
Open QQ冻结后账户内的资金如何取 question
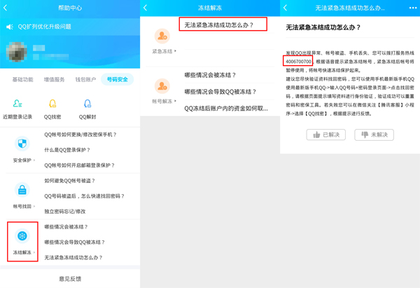coord(226,109)
